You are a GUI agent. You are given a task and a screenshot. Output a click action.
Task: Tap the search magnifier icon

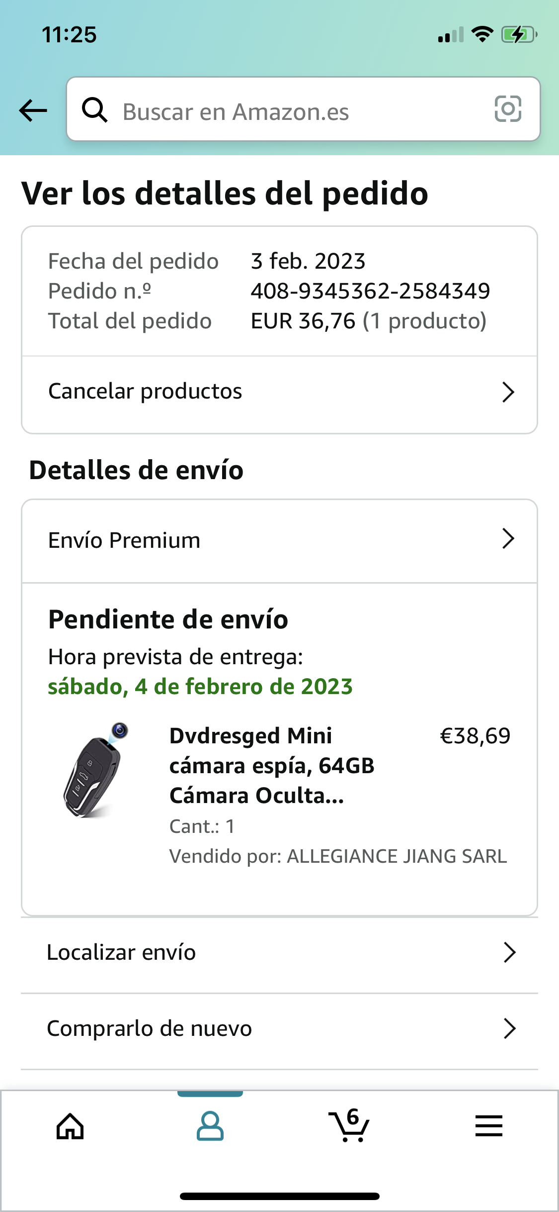94,110
